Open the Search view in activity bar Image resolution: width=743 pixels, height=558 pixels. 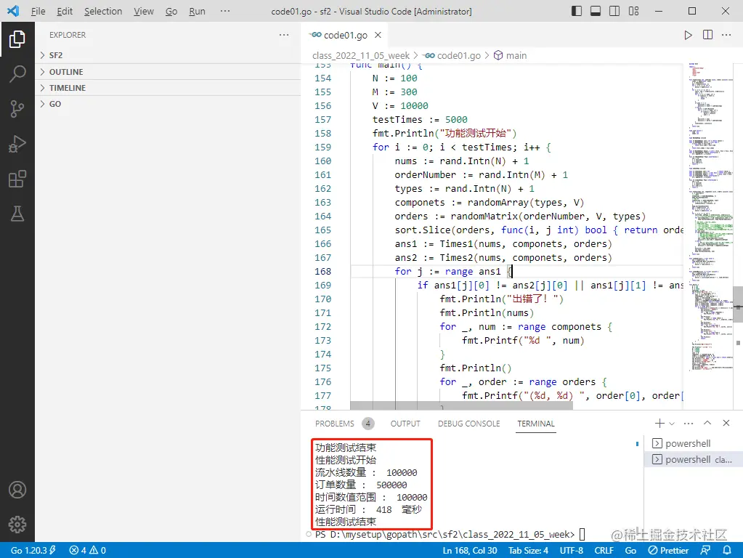pos(17,74)
